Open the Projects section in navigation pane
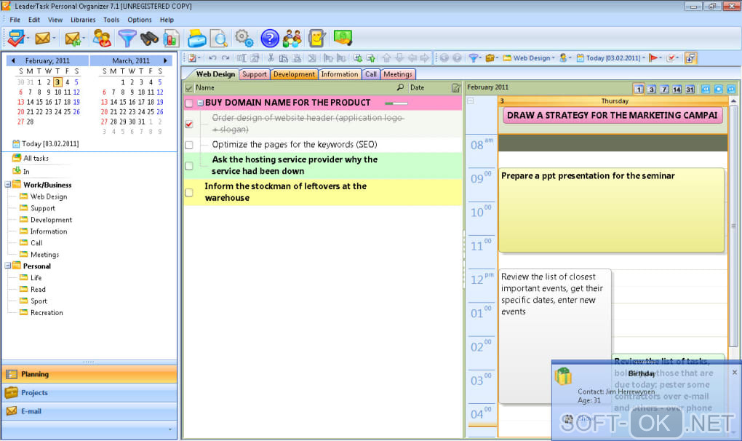The height and width of the screenshot is (441, 742). tap(89, 392)
